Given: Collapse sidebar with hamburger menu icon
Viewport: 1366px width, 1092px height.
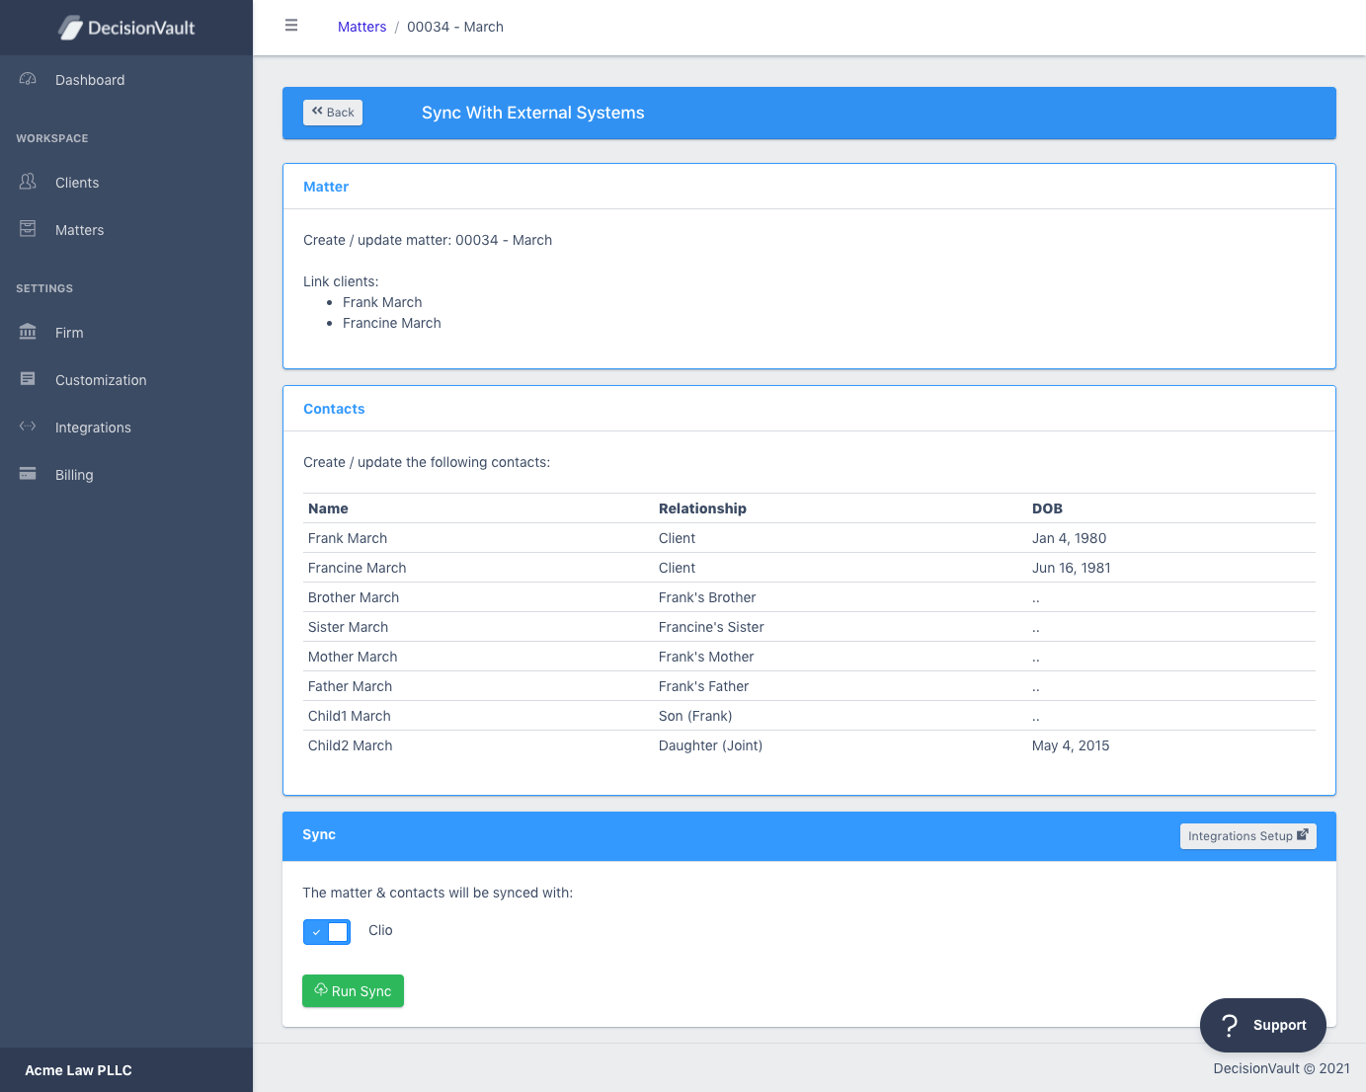Looking at the screenshot, I should click(291, 26).
